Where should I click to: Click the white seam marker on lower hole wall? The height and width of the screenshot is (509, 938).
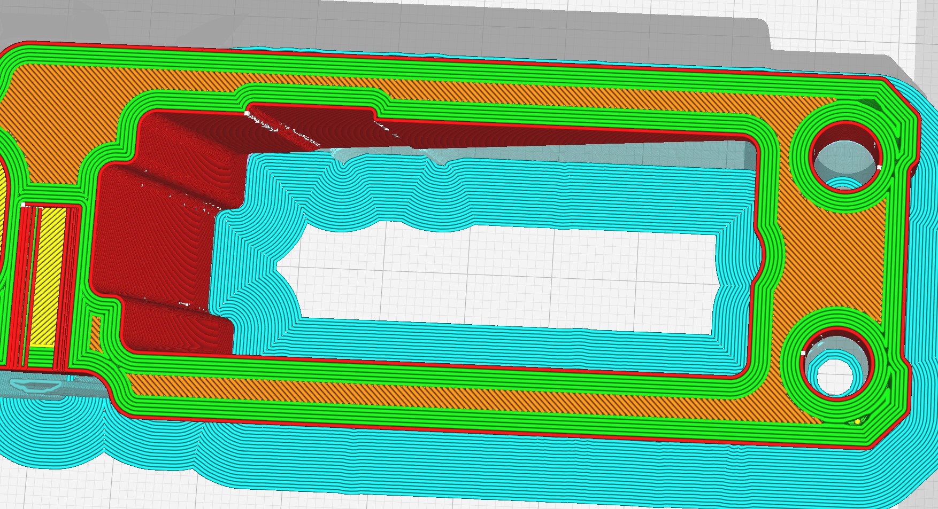coord(803,353)
